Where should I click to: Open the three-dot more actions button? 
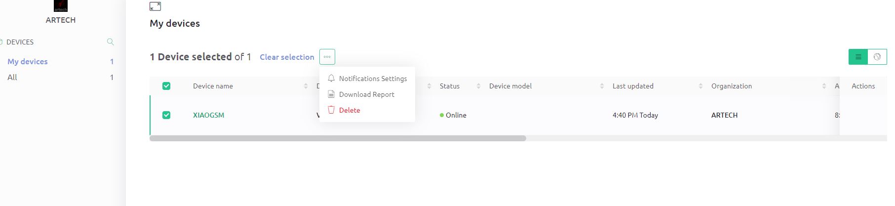[x=327, y=57]
